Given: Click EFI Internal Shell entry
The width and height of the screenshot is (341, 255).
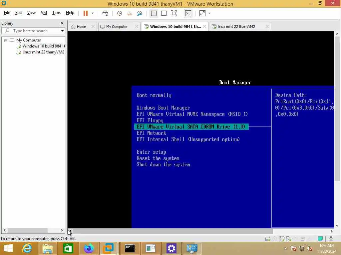Looking at the screenshot, I should (x=188, y=139).
